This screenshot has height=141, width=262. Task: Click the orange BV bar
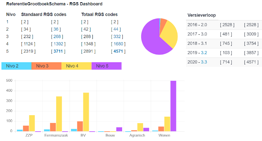tap(80, 126)
